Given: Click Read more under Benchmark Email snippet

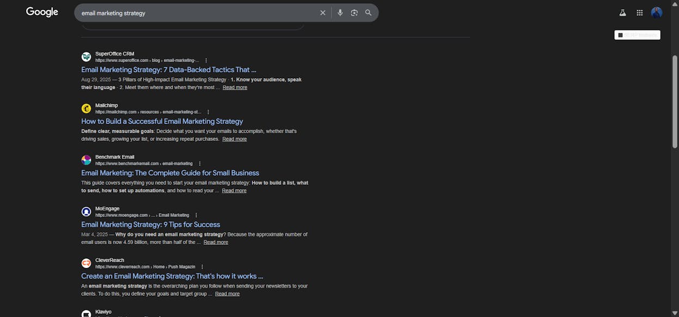Looking at the screenshot, I should pyautogui.click(x=234, y=191).
